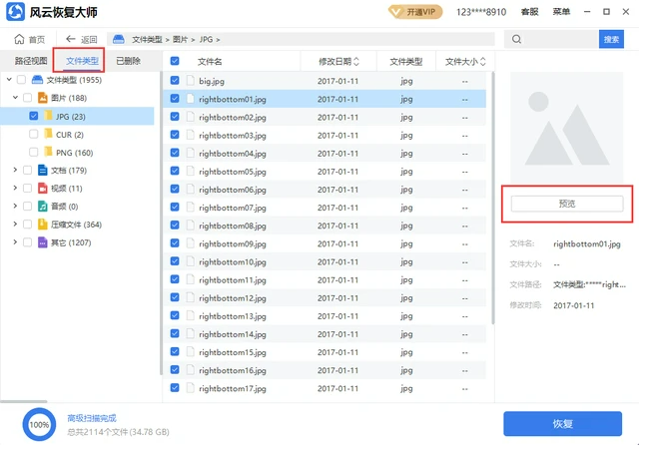
Task: Toggle the select-all checkbox in header
Action: (176, 62)
